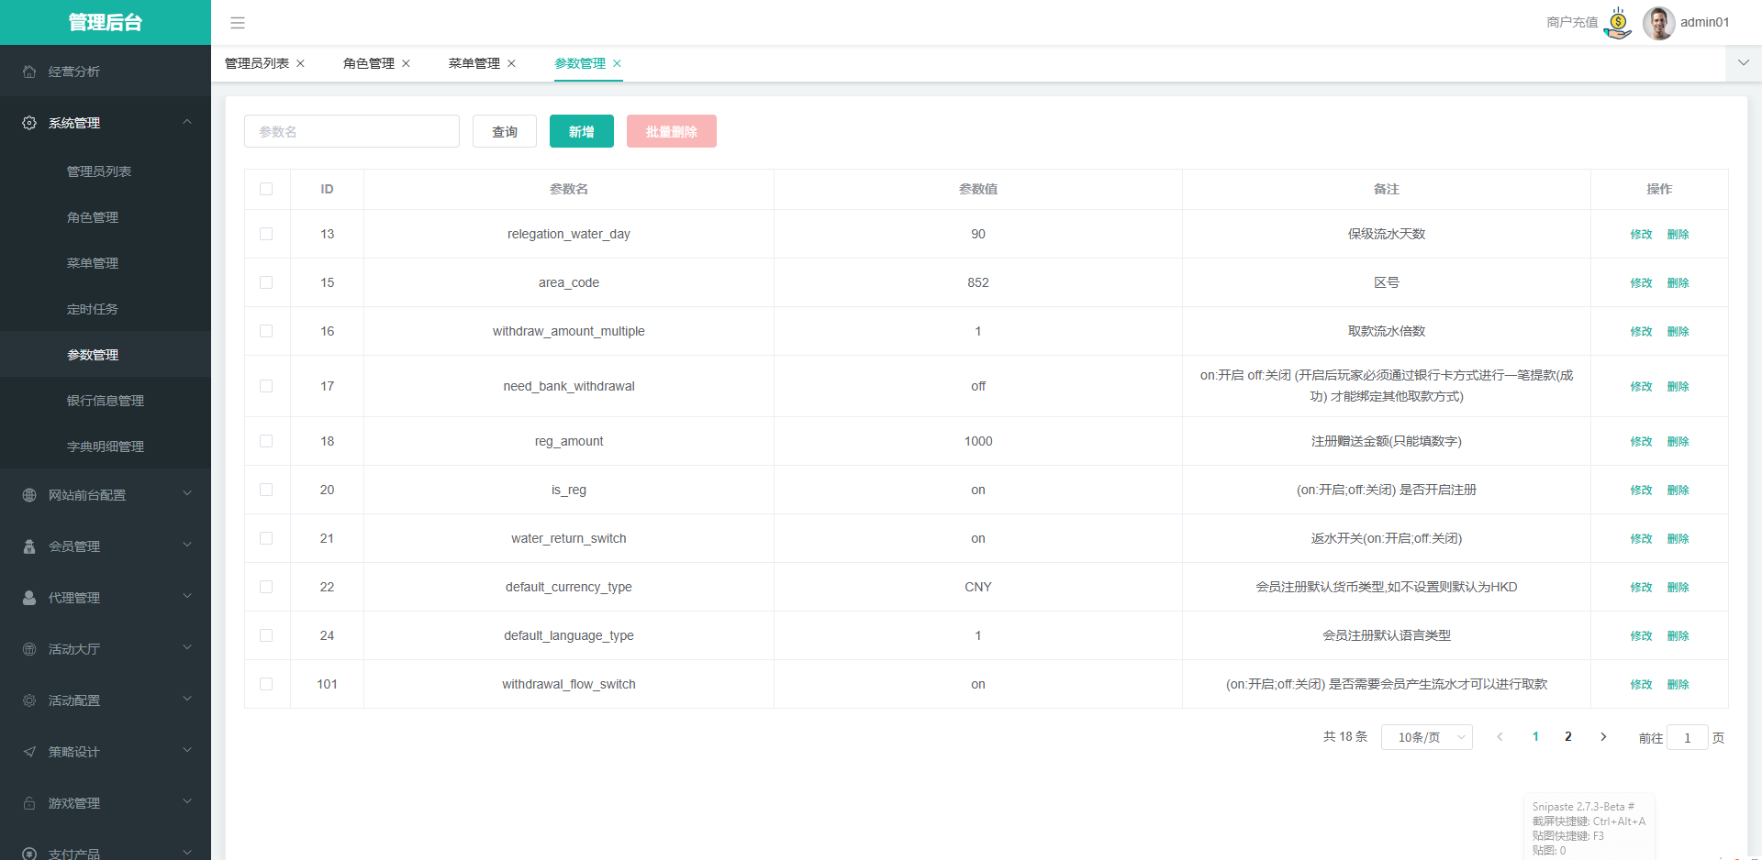The width and height of the screenshot is (1762, 860).
Task: Go to next page arrow in pagination
Action: 1603,737
